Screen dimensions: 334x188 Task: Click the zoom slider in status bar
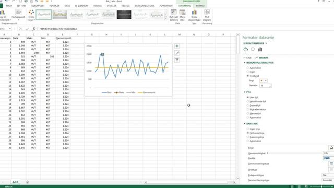pos(321,186)
